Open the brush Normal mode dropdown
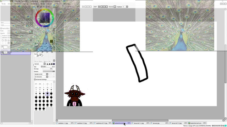This screenshot has width=227, height=127. pyautogui.click(x=45, y=64)
